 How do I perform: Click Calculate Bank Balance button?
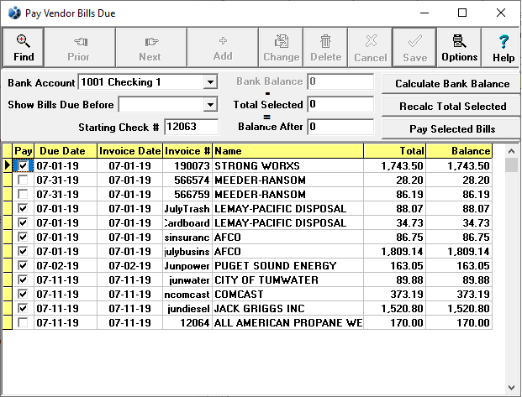pyautogui.click(x=452, y=84)
